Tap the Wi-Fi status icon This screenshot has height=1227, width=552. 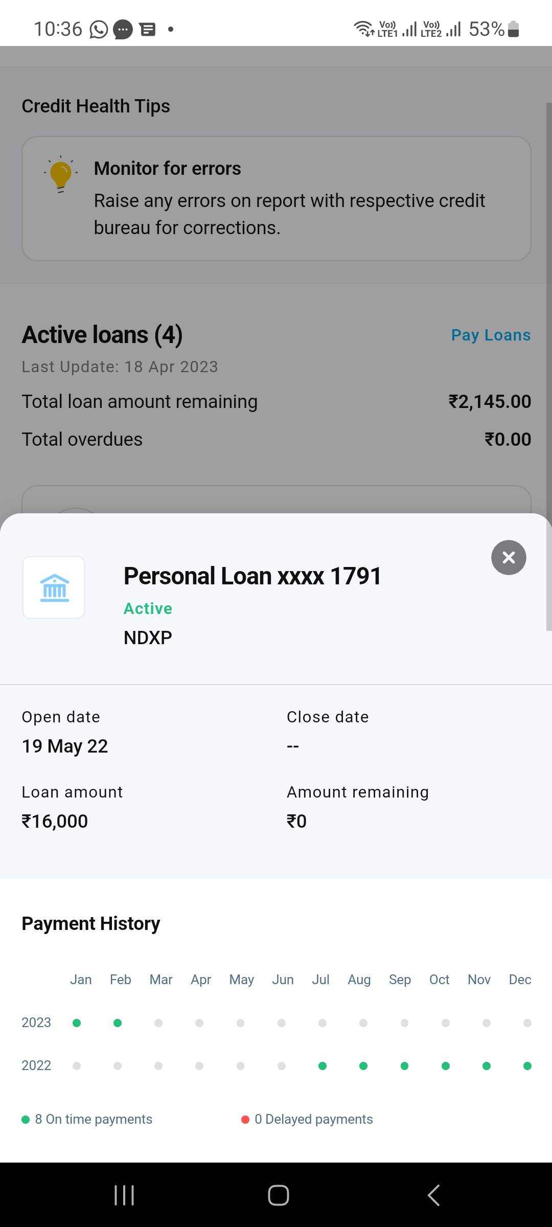coord(364,29)
